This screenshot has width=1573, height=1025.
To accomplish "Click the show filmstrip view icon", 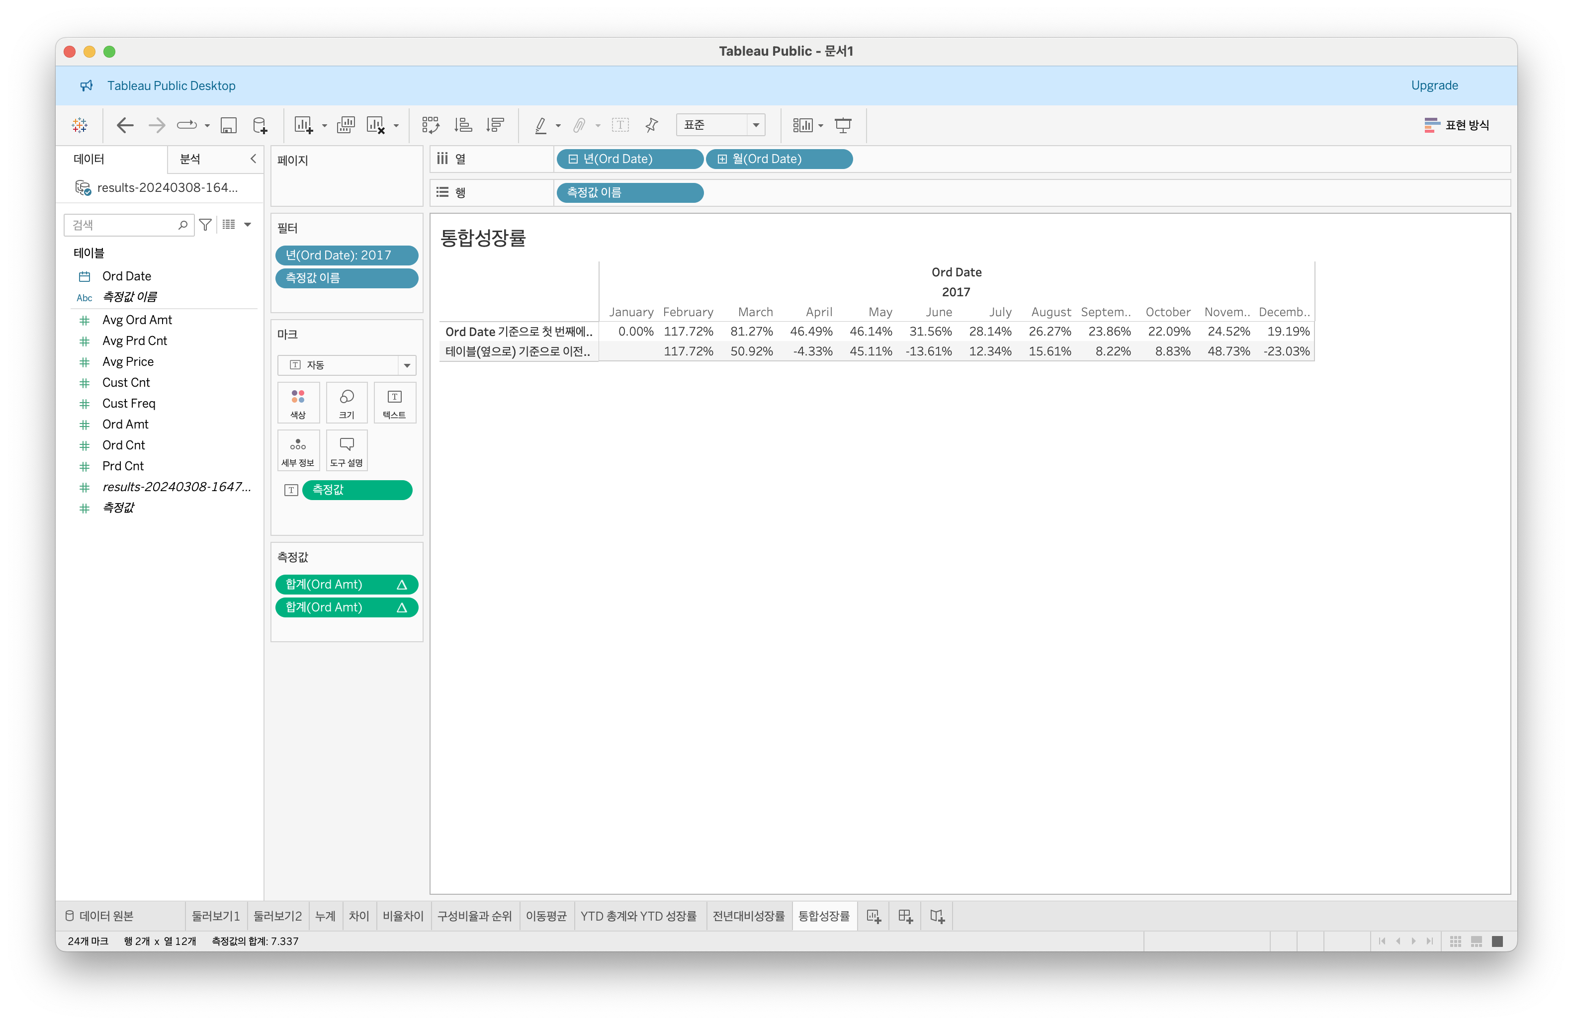I will [1477, 941].
